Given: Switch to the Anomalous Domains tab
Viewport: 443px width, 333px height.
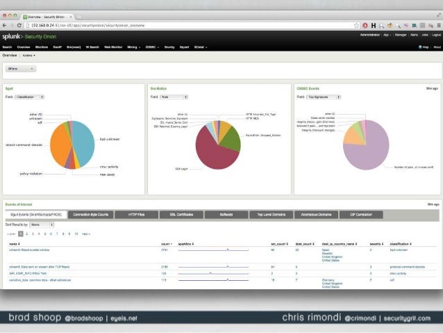Looking at the screenshot, I should (316, 215).
